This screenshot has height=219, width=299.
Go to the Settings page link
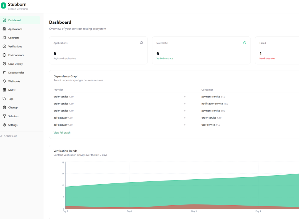tap(20, 125)
